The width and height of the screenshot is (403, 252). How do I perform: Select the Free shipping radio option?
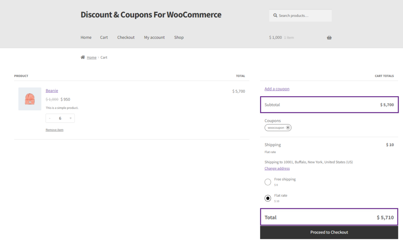(x=268, y=182)
